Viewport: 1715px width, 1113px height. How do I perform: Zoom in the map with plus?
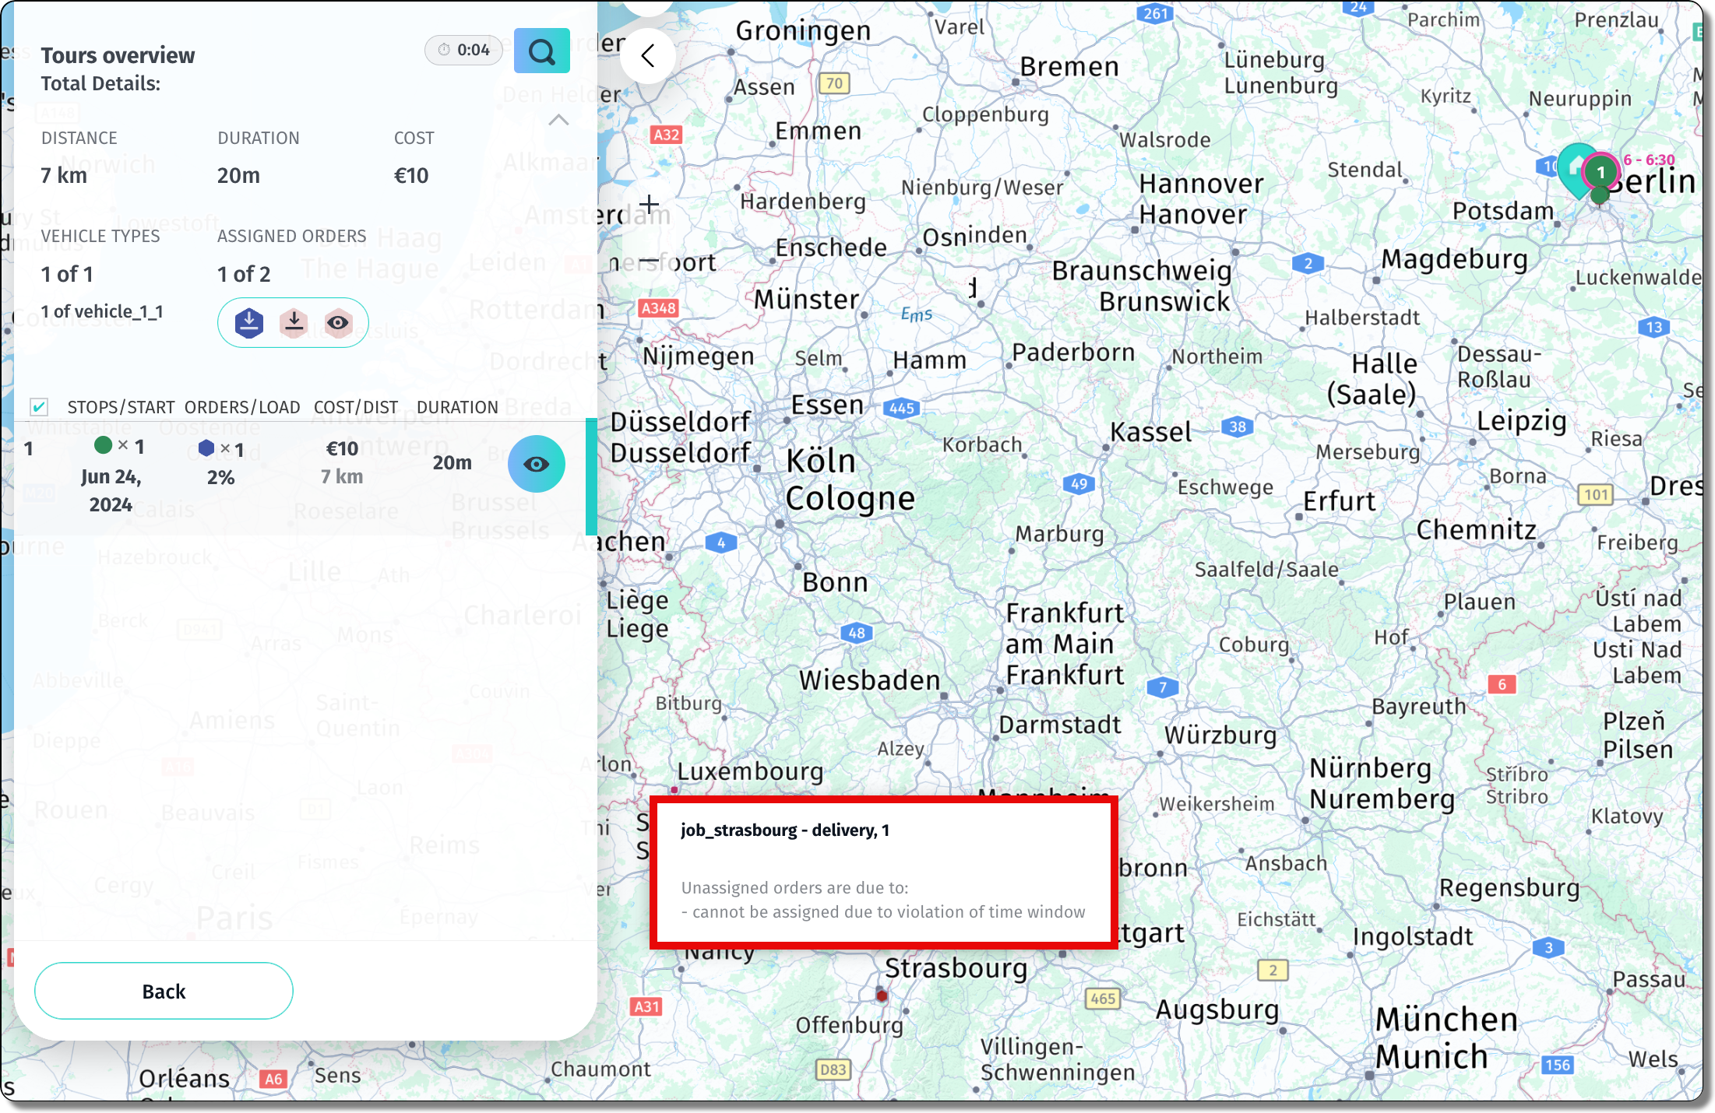point(649,205)
